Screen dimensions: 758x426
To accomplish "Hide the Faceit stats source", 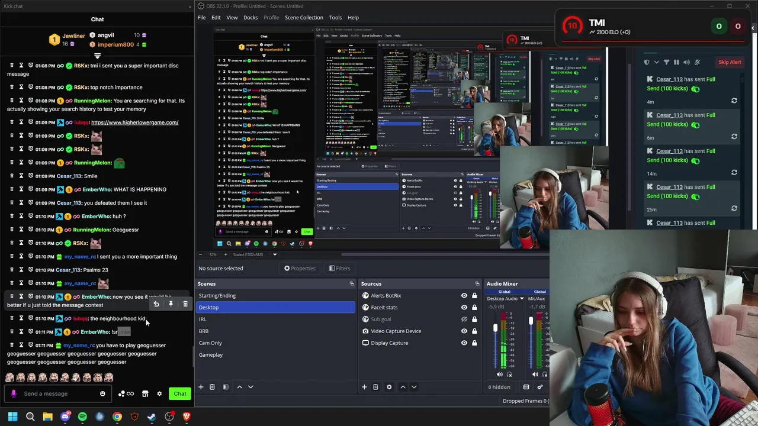I will click(x=464, y=308).
